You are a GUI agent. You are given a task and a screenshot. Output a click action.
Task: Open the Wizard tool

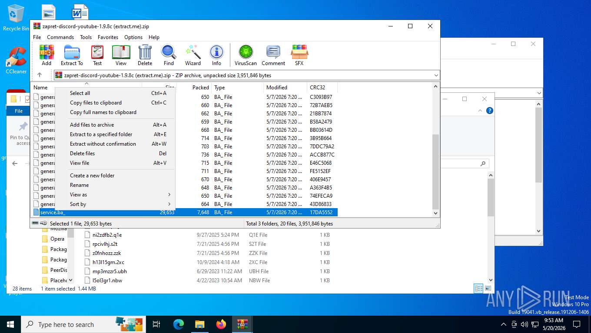[x=193, y=55]
